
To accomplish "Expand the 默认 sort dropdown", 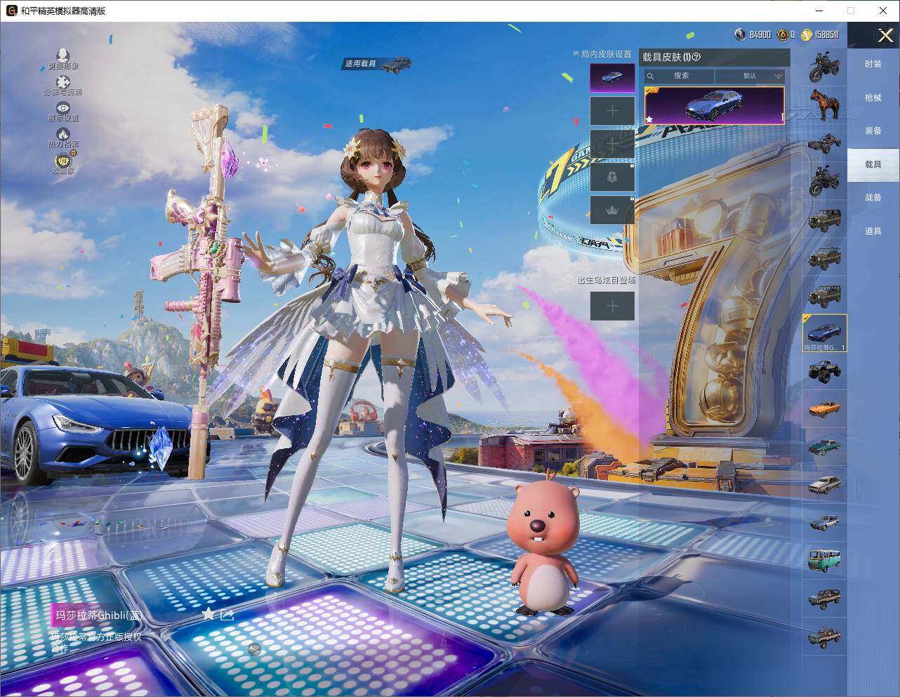I will 750,76.
